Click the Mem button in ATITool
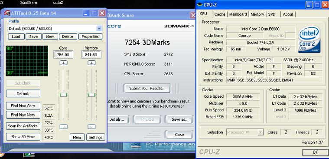The height and width of the screenshot is (159, 329). 77,137
